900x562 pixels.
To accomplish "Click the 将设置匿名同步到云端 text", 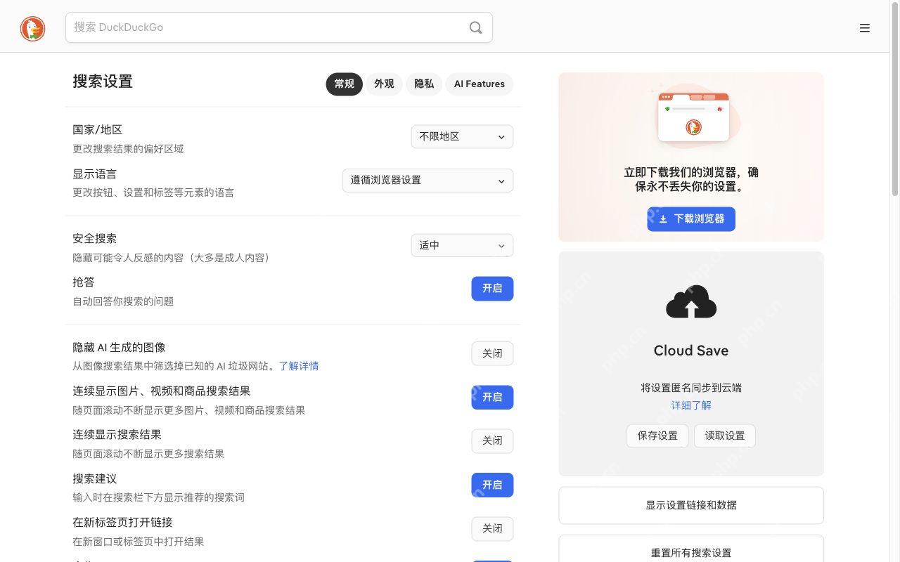I will [x=691, y=388].
